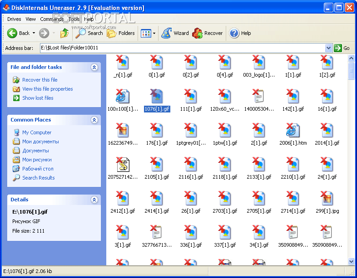
Task: Open the Forward button history dropdown arrow
Action: 54,33
